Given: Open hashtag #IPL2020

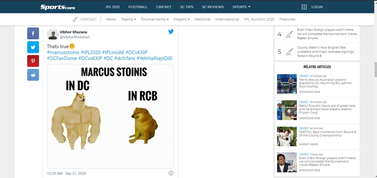Looking at the screenshot, I should pos(90,52).
